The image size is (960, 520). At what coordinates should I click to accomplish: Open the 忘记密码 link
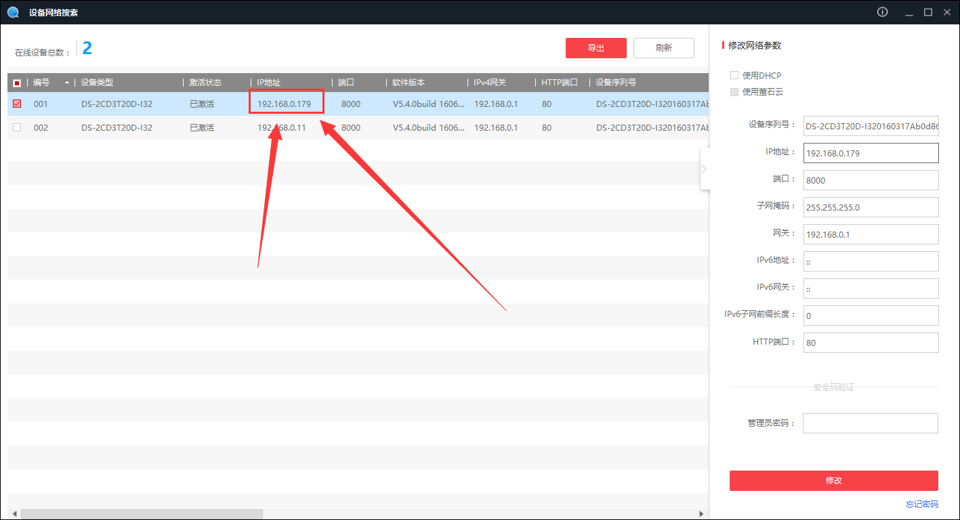tap(922, 504)
